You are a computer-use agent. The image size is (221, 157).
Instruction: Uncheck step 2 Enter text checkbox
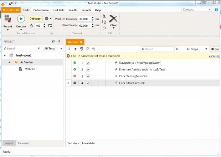[88, 69]
